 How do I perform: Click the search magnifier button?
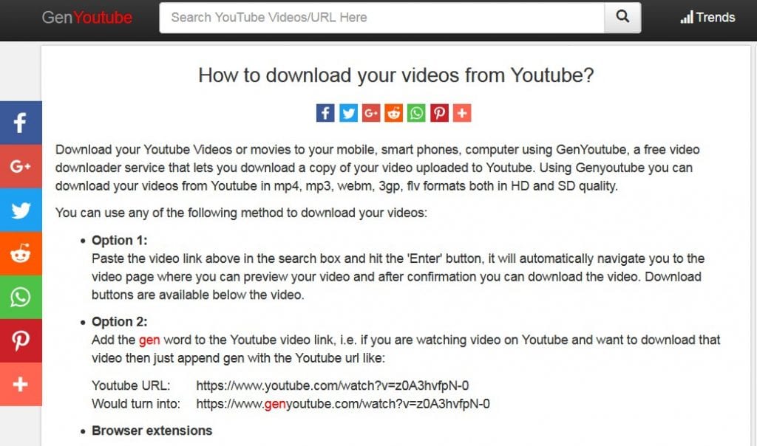(x=622, y=18)
